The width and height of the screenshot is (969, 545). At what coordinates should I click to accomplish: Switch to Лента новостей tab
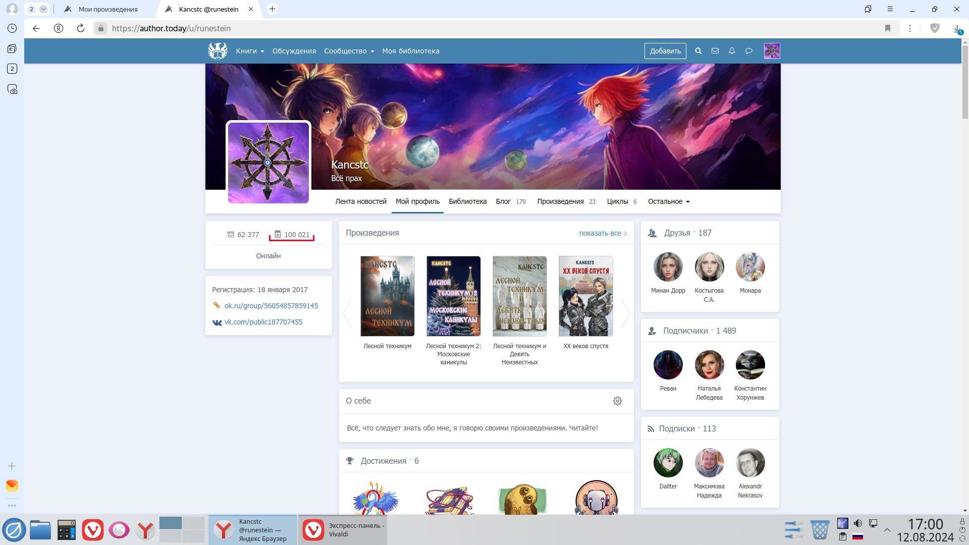pos(361,201)
